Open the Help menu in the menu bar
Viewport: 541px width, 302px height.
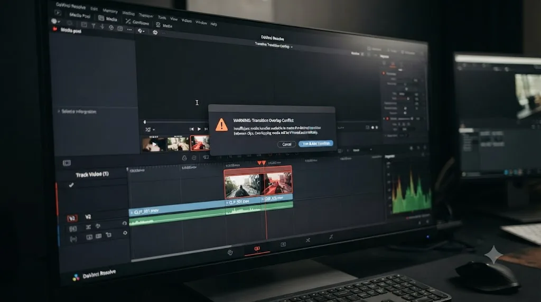pyautogui.click(x=214, y=24)
